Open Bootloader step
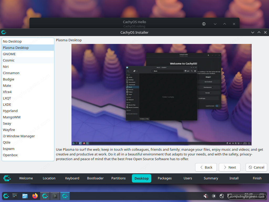This screenshot has width=269, height=202. pyautogui.click(x=95, y=178)
